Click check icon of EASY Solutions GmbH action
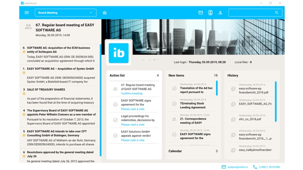Viewport: 303px width, 170px height. (x=116, y=136)
